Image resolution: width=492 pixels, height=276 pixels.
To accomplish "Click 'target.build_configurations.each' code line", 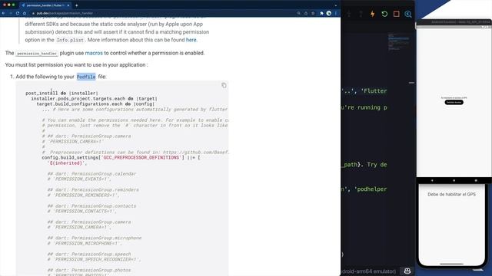I will click(x=95, y=103).
